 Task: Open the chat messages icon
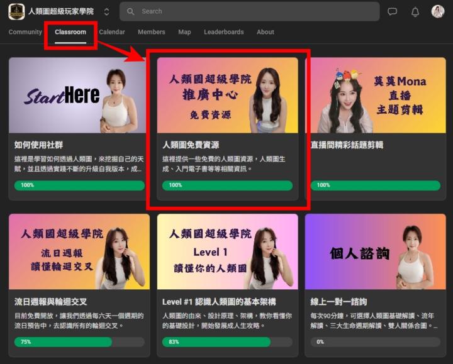point(392,11)
